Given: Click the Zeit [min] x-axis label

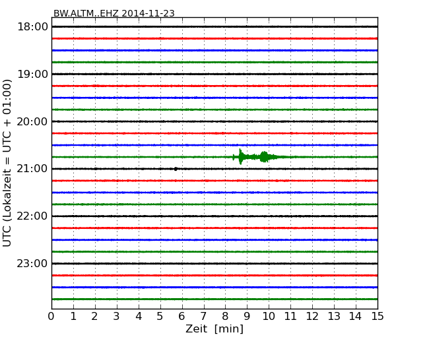Looking at the screenshot, I should [214, 328].
